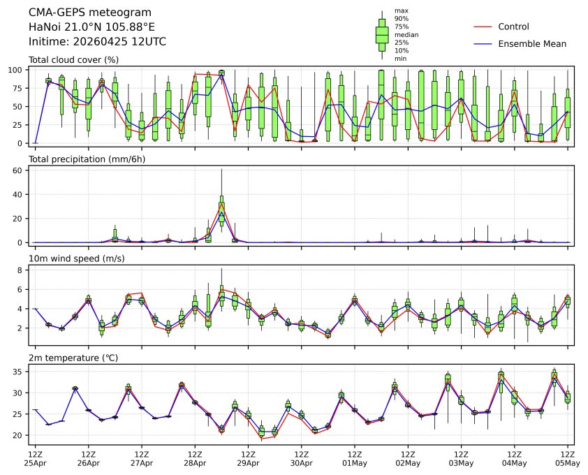Image resolution: width=588 pixels, height=475 pixels.
Task: Click the 12Z 05May x-axis label
Action: (567, 458)
